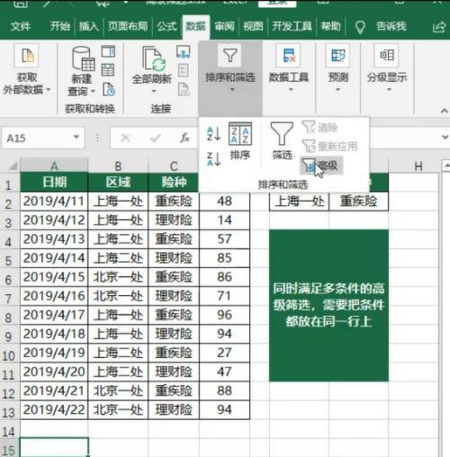Select cell with date 2019/4/15
Viewport: 450px width, 457px height.
[x=54, y=277]
